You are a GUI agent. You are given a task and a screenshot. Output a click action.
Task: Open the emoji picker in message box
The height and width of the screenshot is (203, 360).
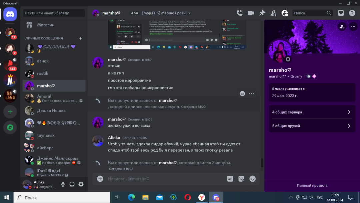253,179
